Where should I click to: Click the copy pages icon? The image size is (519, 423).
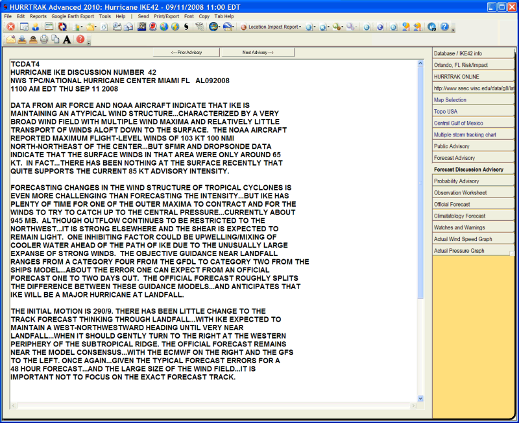(x=56, y=40)
